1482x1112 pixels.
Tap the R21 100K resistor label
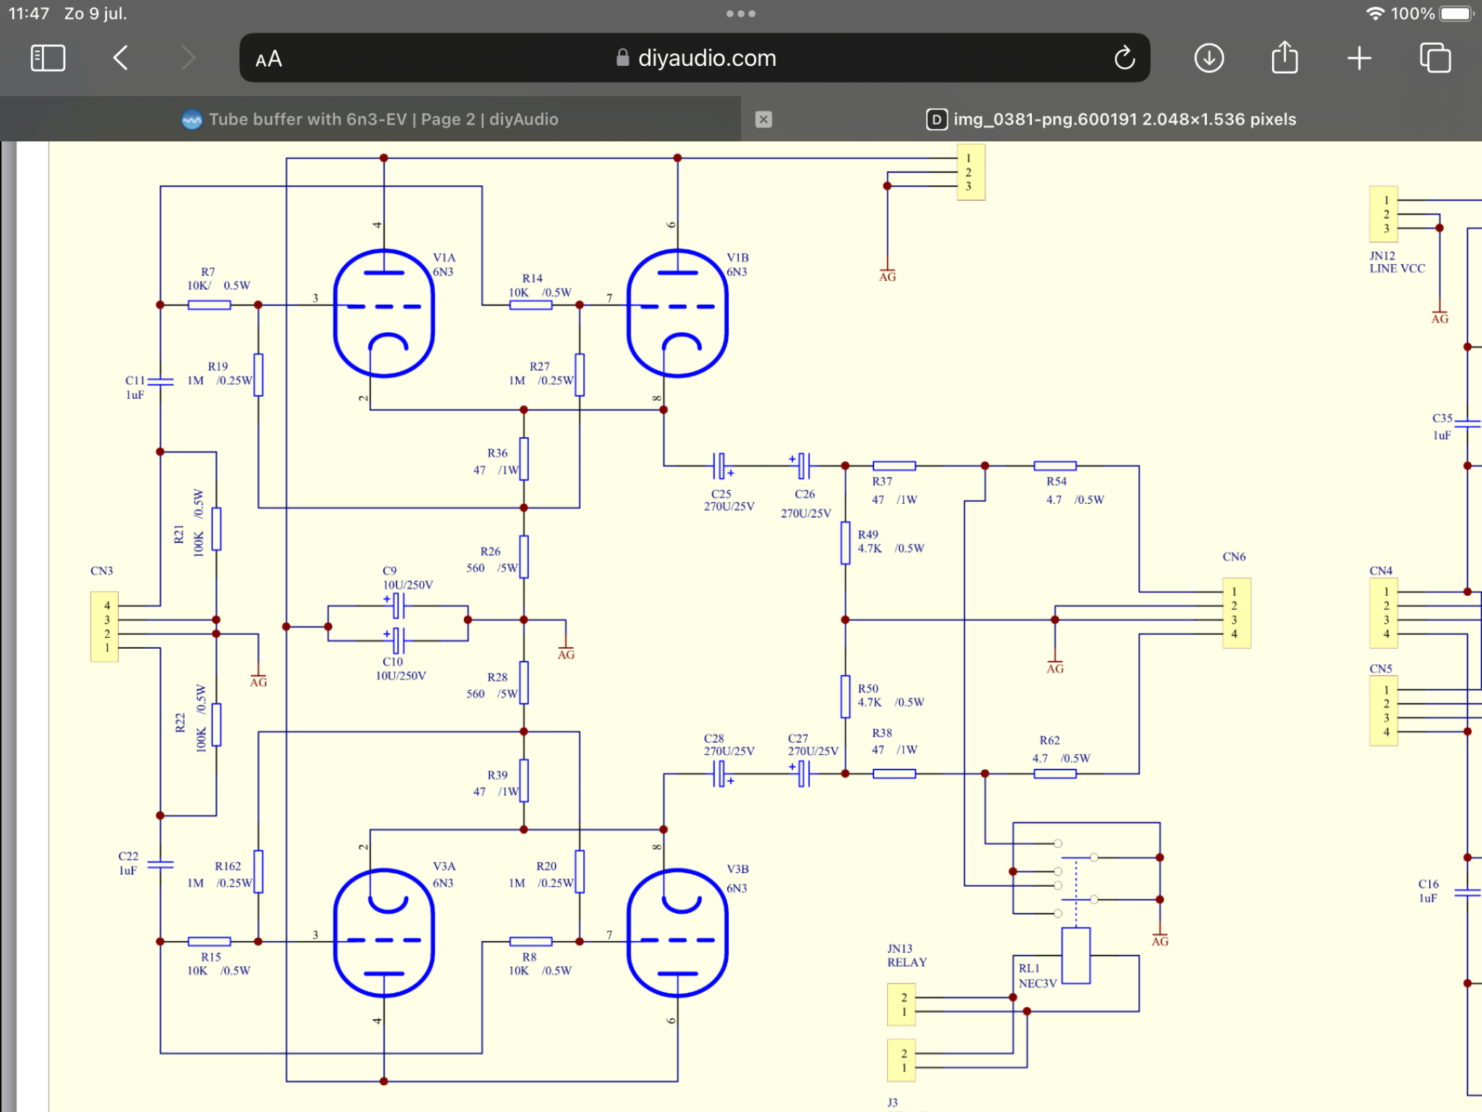tap(189, 523)
